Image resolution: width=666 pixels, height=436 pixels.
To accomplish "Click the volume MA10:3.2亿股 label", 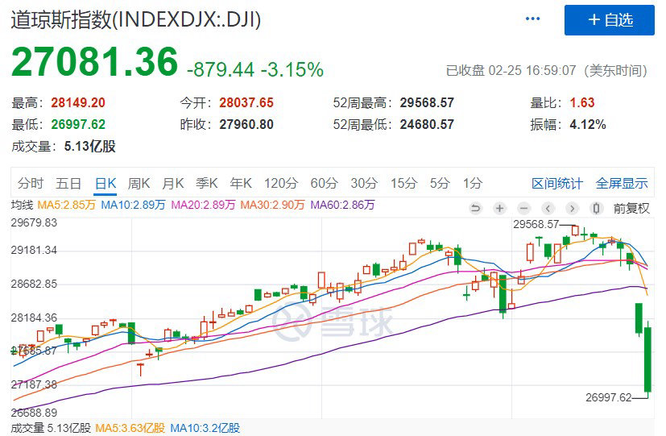I will [205, 428].
